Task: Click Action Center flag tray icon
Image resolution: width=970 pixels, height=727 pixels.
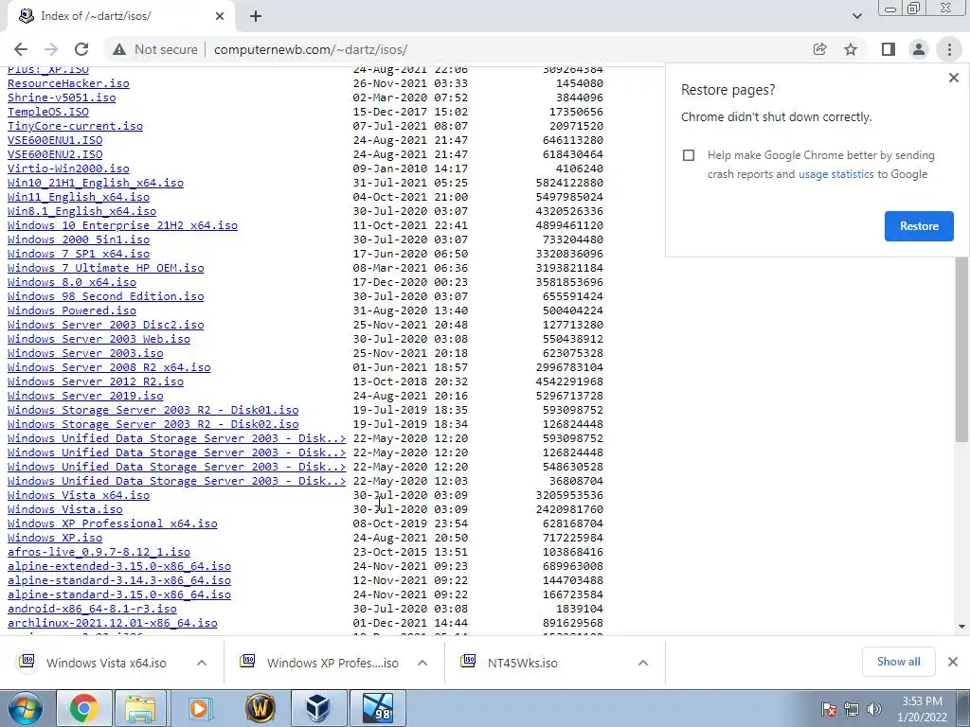Action: tap(829, 709)
